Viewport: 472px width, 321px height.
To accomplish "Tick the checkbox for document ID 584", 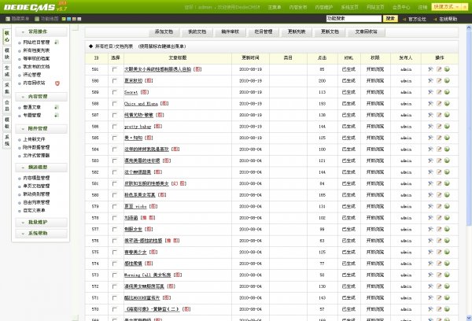I will pyautogui.click(x=114, y=149).
